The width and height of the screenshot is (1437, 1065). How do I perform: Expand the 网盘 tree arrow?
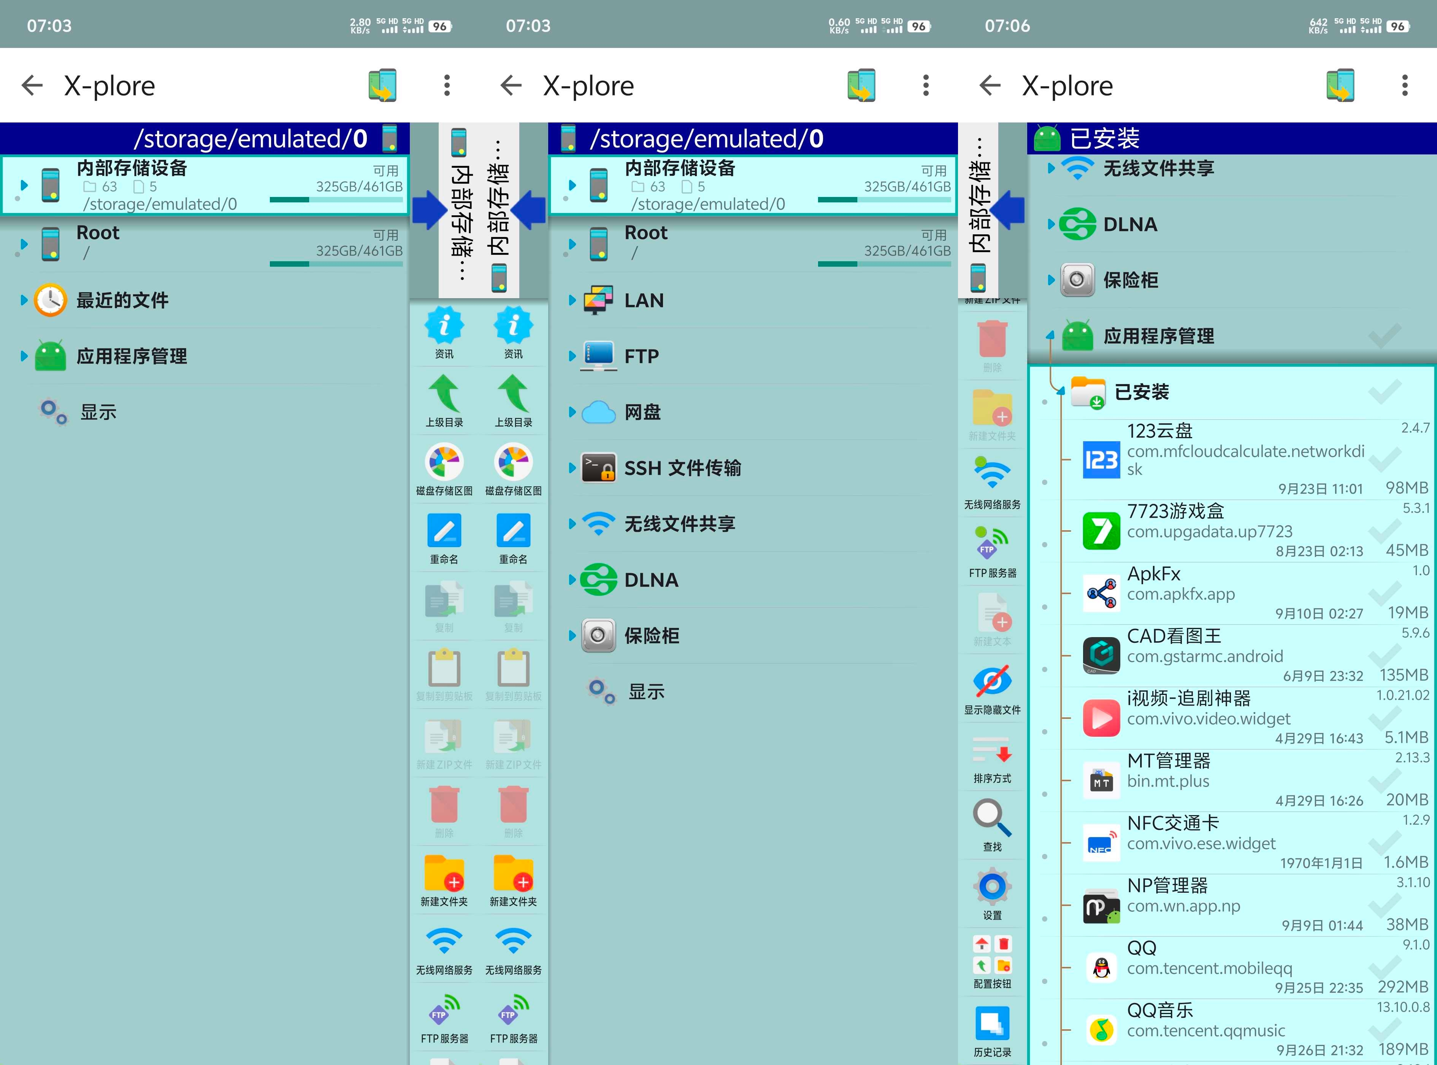point(572,412)
